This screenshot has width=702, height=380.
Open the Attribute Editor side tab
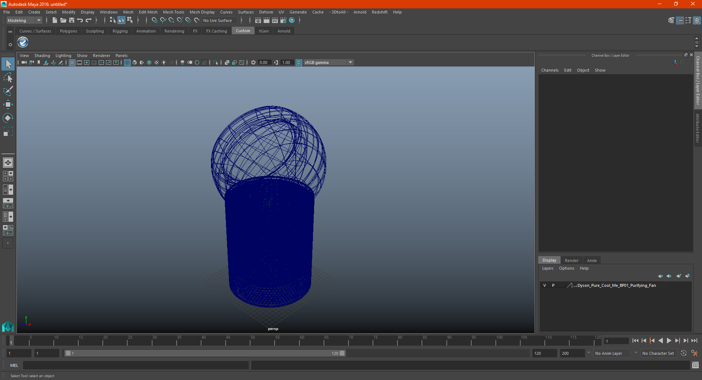[x=698, y=128]
